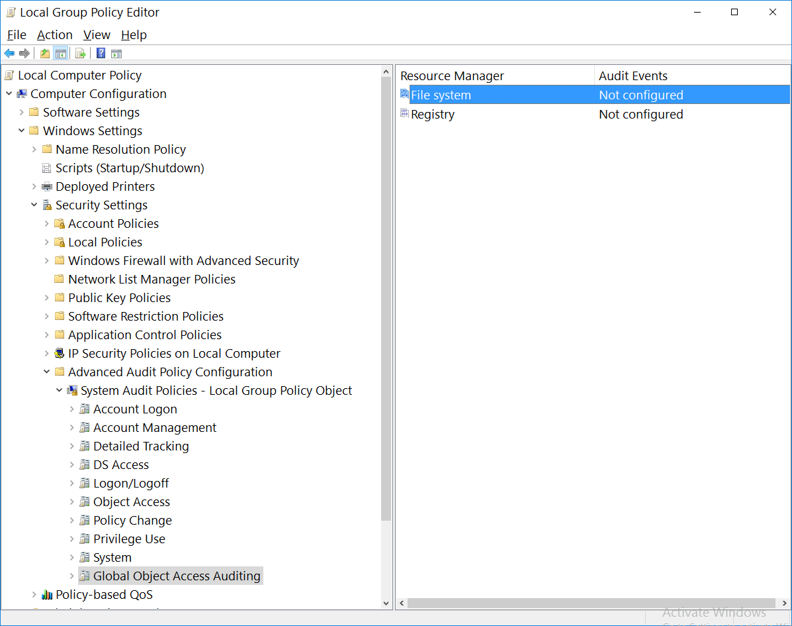Select the Security Settings shield icon
Viewport: 792px width, 626px height.
(47, 205)
